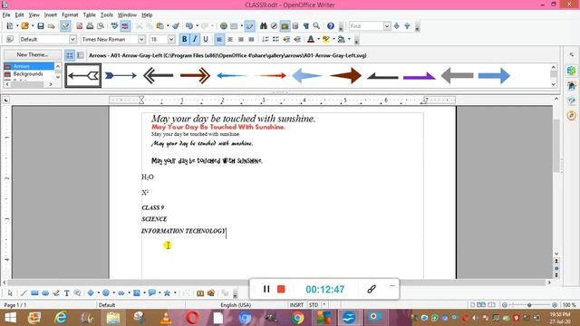The height and width of the screenshot is (326, 580).
Task: Toggle Align Right
Action: click(241, 39)
